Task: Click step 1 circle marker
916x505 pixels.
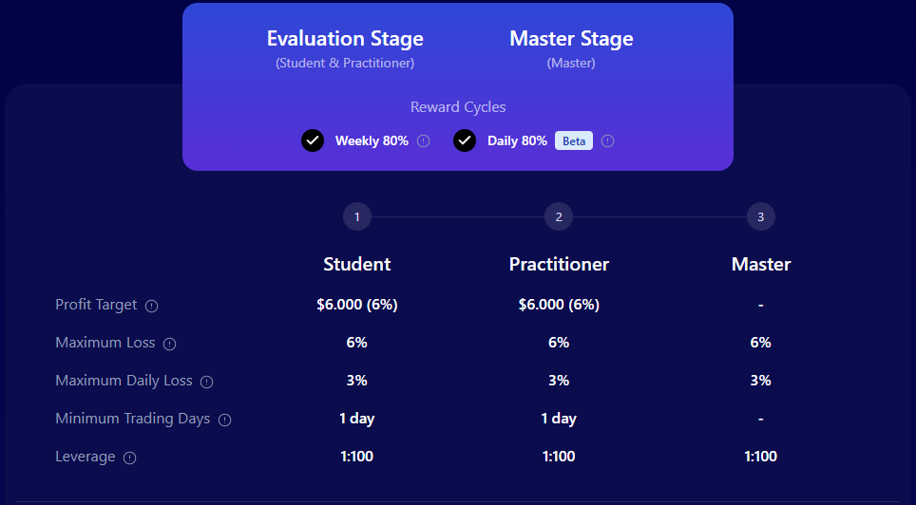Action: click(357, 217)
